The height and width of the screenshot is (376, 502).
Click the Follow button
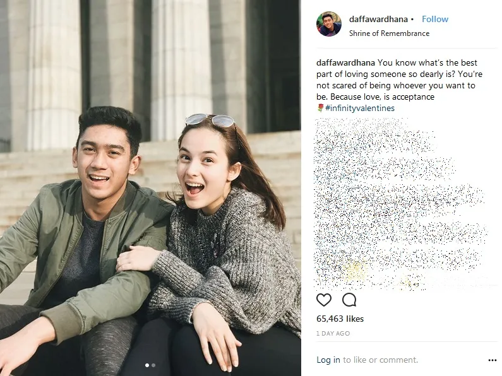coord(435,19)
